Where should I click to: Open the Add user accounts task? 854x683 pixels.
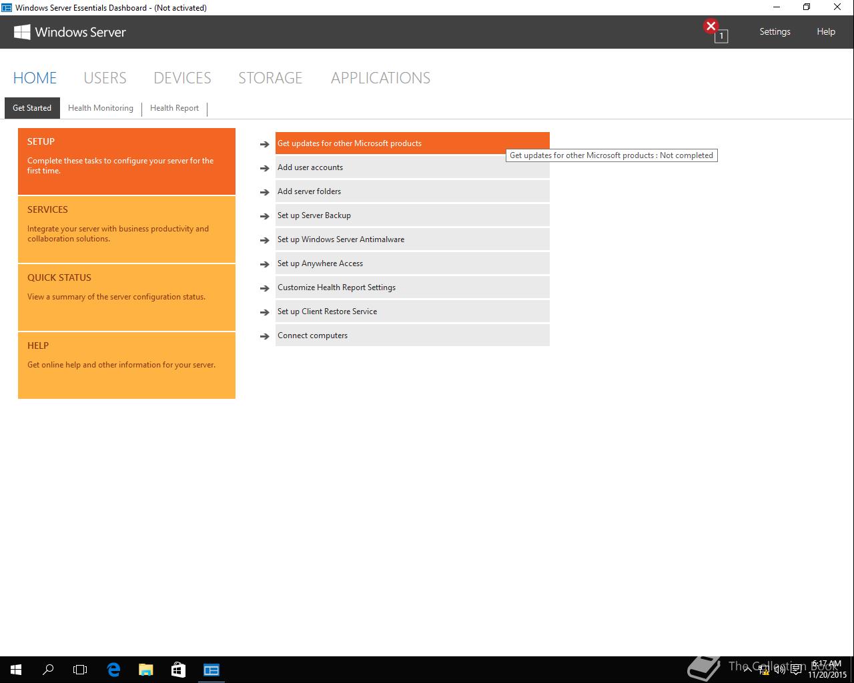tap(412, 167)
